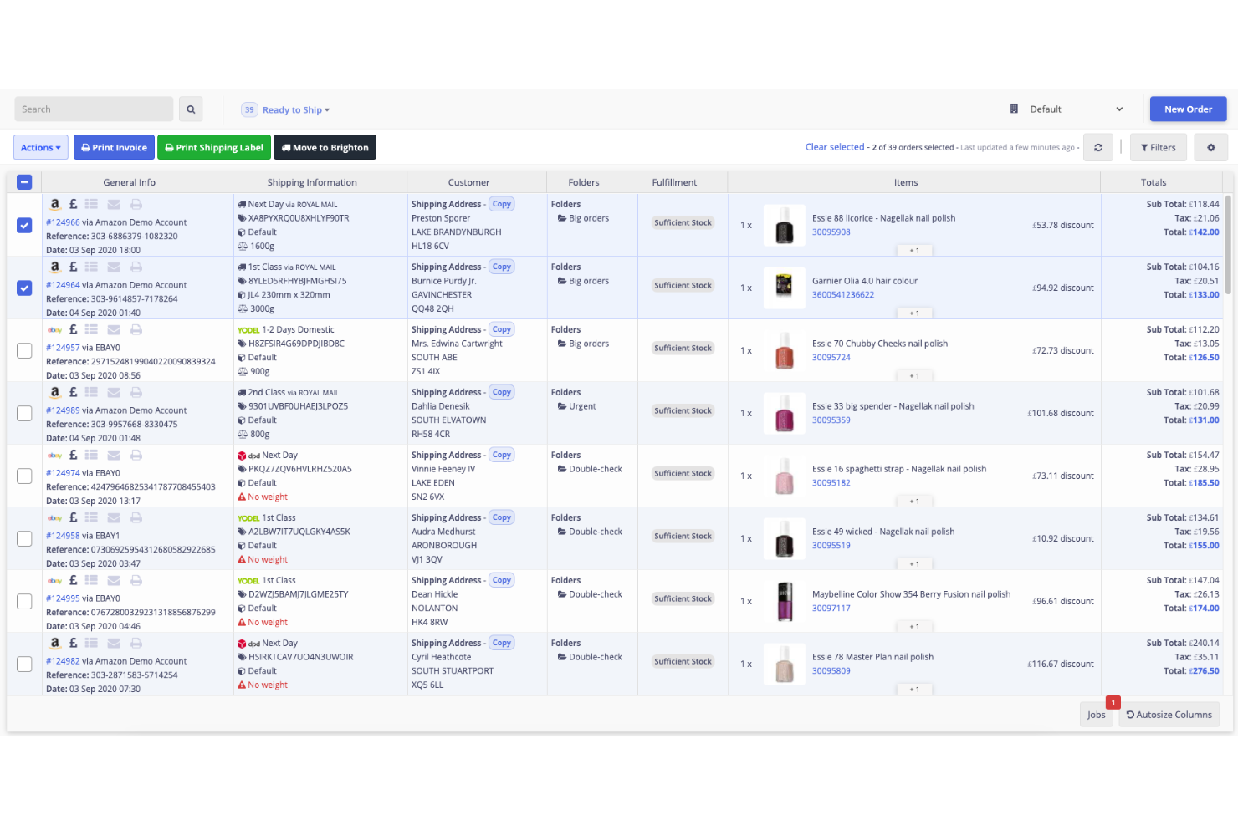Open the Default view dropdown

click(1067, 109)
